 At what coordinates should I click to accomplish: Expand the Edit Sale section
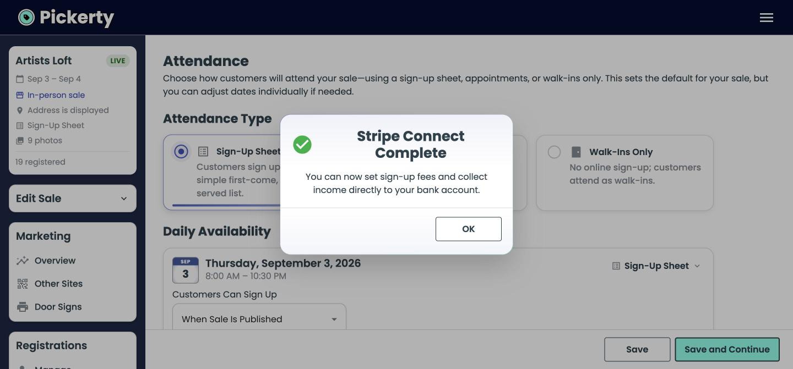(x=73, y=199)
